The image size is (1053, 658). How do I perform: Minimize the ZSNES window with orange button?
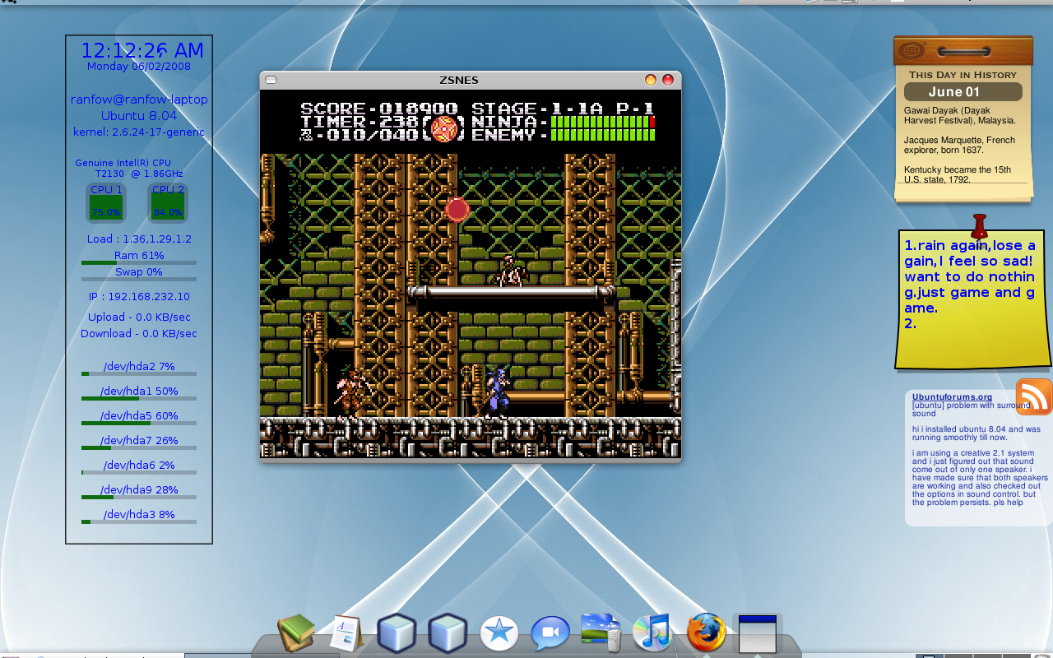click(651, 80)
